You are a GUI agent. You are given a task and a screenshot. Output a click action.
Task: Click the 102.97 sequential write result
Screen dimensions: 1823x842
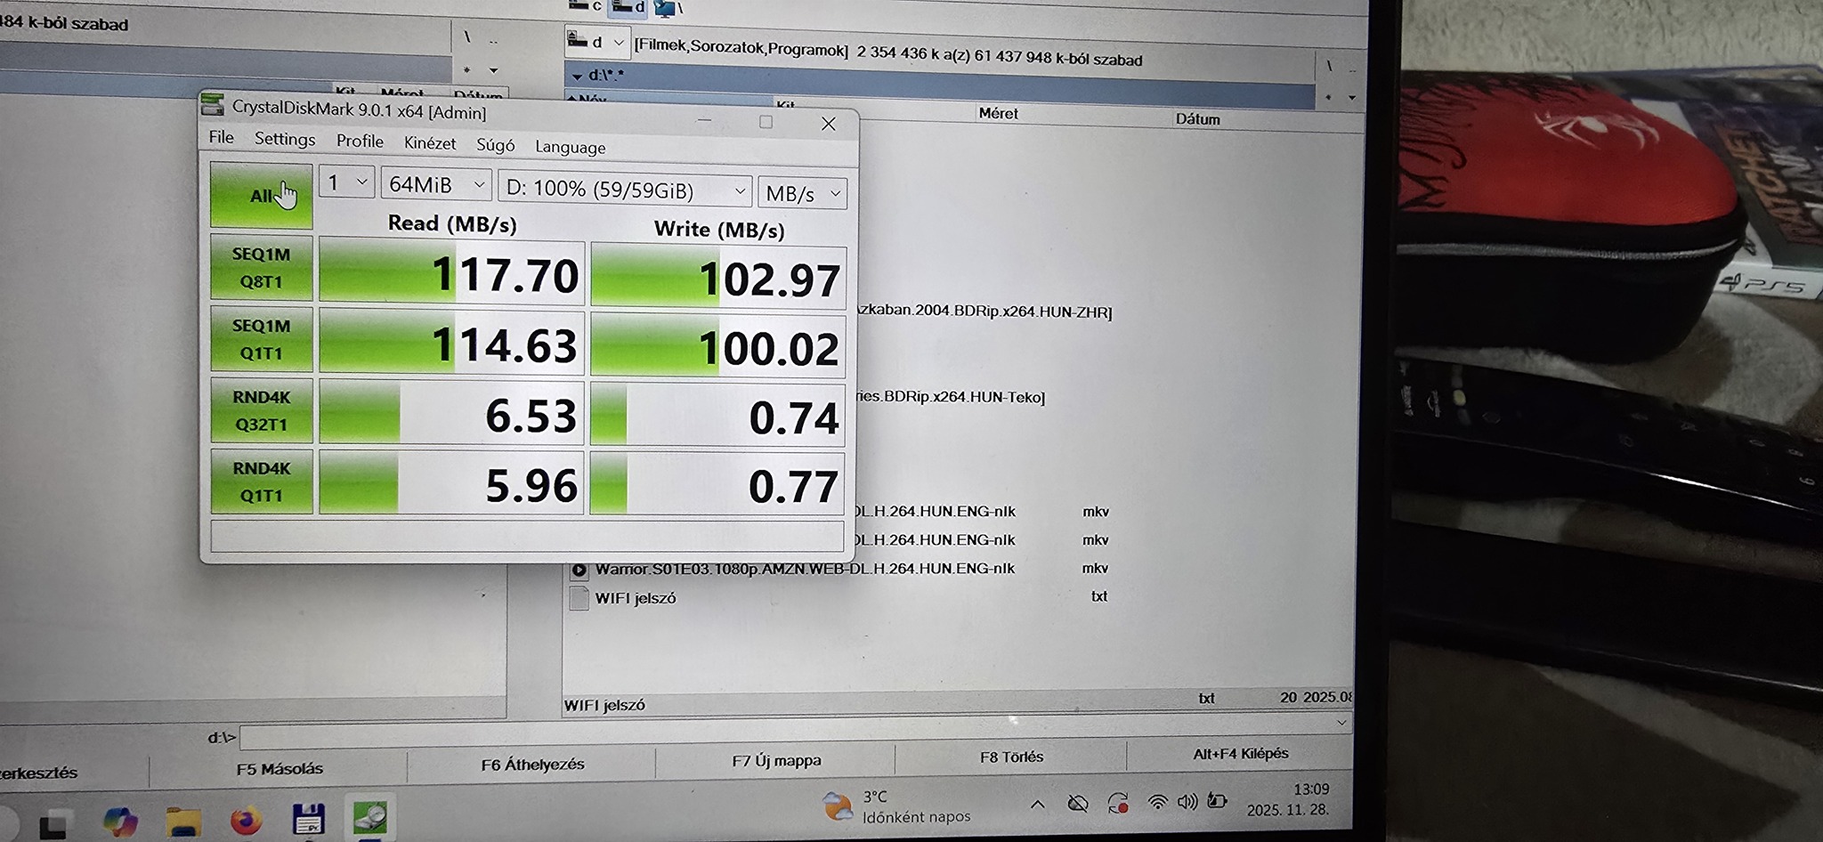(717, 279)
